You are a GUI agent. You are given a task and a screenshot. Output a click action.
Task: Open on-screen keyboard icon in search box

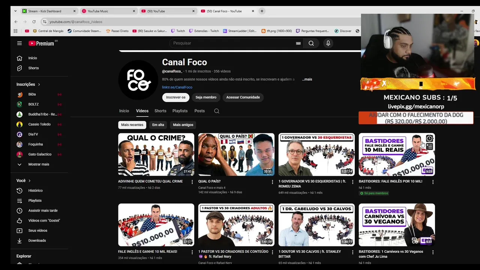point(298,43)
